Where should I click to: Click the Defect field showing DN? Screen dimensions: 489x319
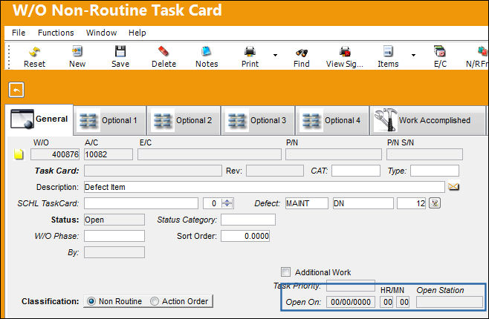(363, 203)
